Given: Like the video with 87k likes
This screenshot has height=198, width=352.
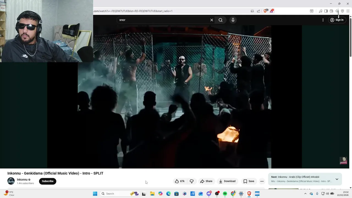Looking at the screenshot, I should pyautogui.click(x=180, y=181).
